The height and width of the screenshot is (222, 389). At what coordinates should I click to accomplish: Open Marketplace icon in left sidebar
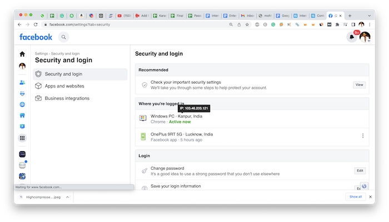(22, 115)
